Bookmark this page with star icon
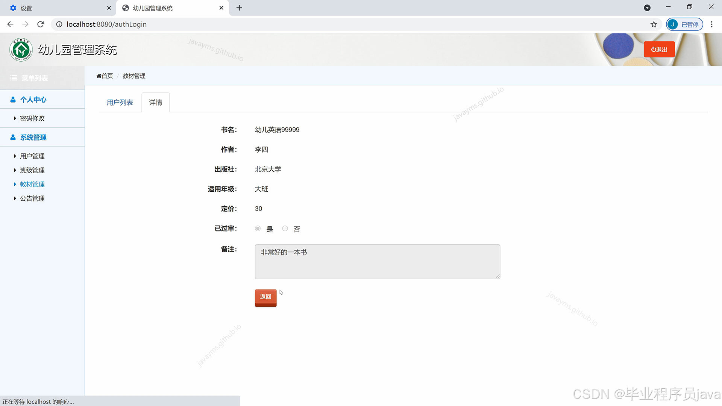This screenshot has width=722, height=406. [x=654, y=24]
